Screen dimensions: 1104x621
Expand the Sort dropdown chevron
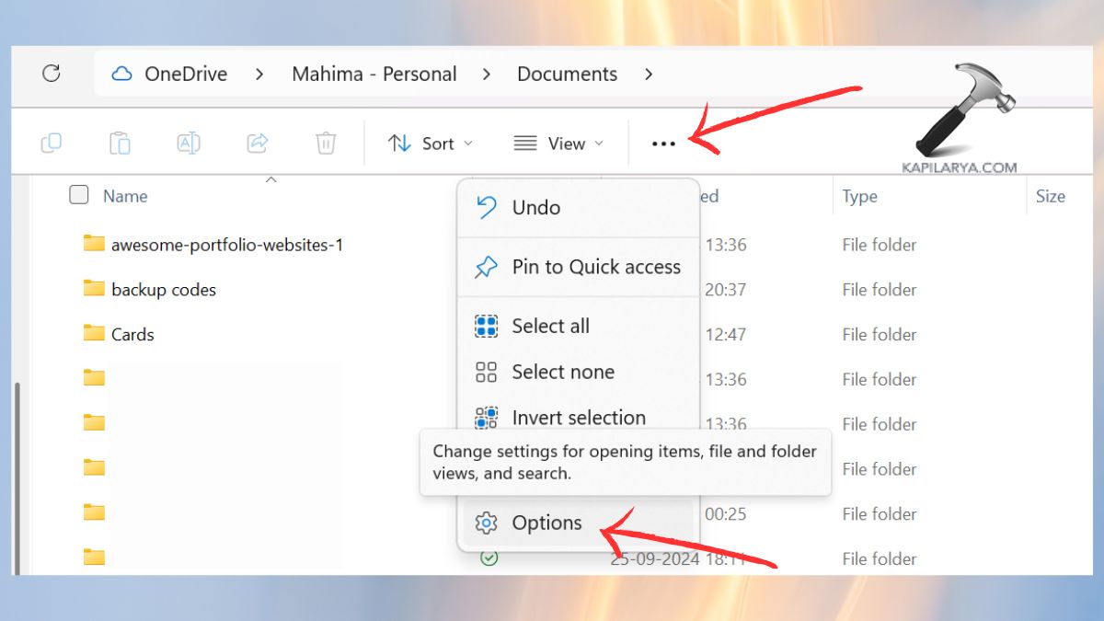[x=467, y=143]
